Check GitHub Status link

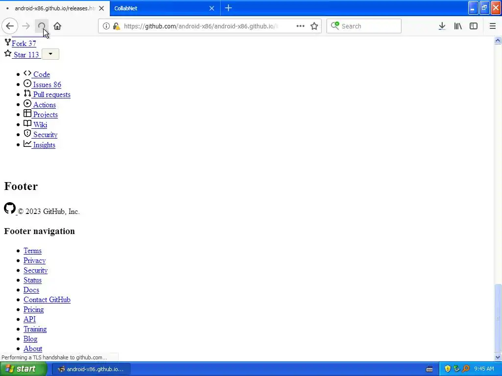(x=32, y=280)
